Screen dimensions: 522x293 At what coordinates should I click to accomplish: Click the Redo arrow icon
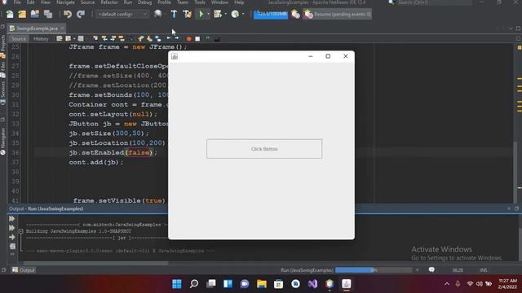(81, 15)
